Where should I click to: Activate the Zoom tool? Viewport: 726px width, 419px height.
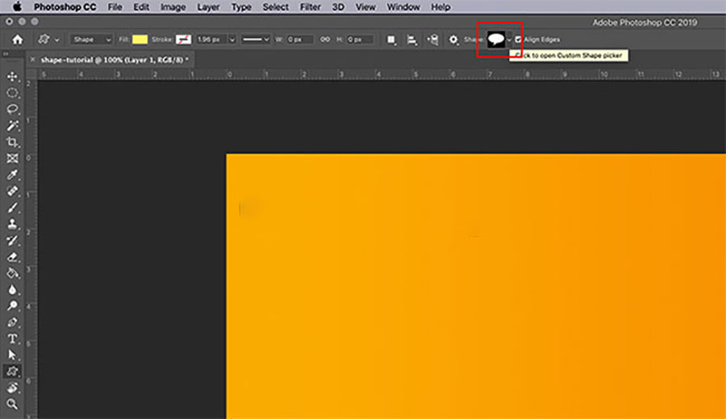13,404
